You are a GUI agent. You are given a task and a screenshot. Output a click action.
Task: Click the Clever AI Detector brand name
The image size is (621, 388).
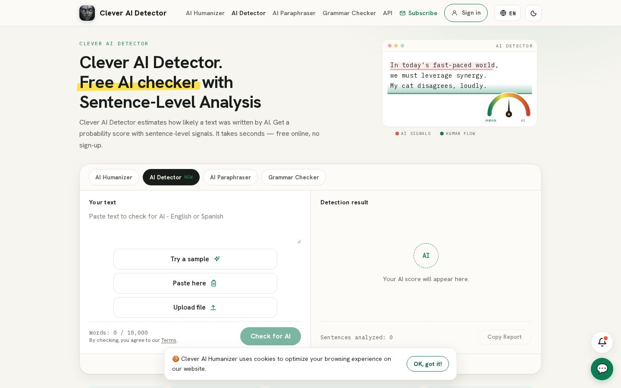pyautogui.click(x=133, y=13)
